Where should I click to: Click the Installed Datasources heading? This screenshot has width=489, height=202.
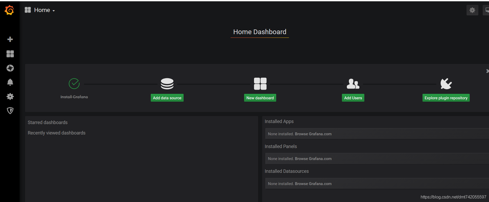287,171
